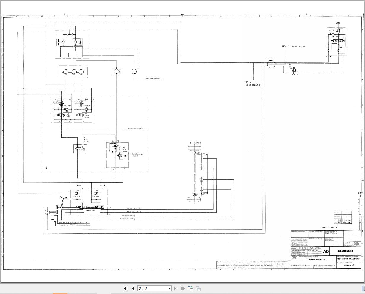Click the A0 format label
Image resolution: width=365 pixels, height=294 pixels.
tap(326, 252)
